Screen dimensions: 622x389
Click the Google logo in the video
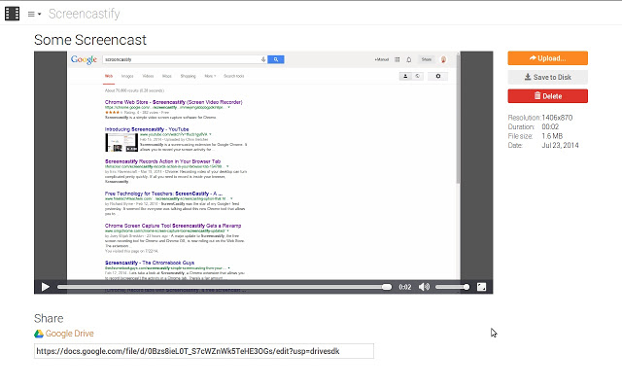pyautogui.click(x=84, y=59)
